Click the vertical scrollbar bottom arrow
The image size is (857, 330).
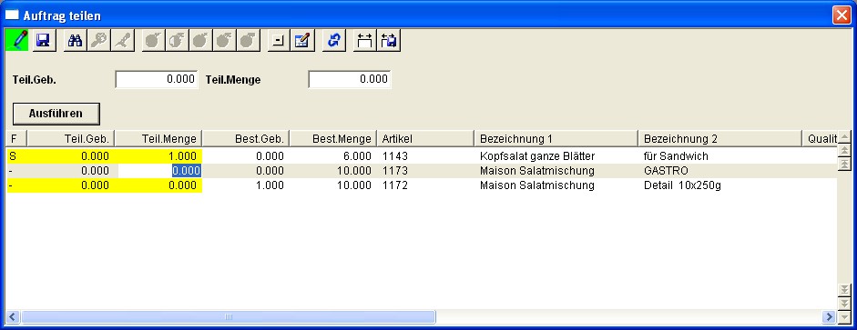(844, 316)
